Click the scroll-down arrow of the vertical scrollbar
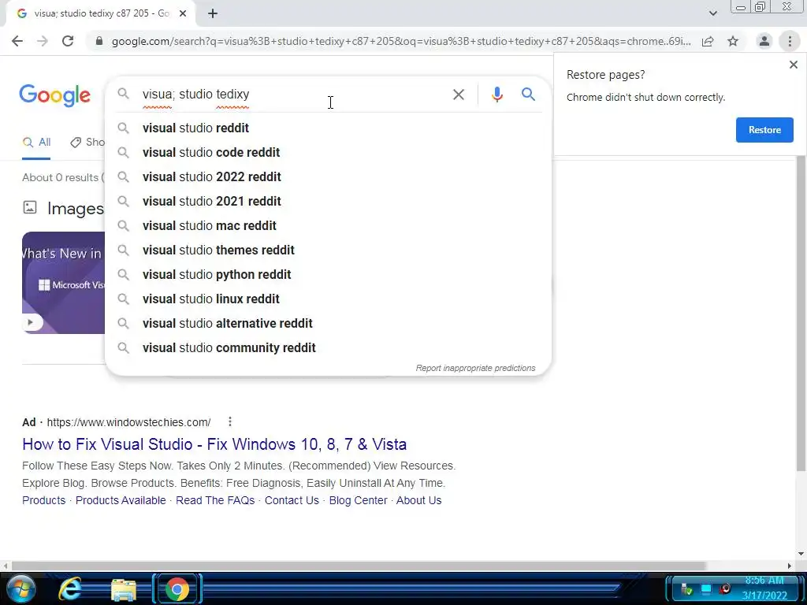The image size is (807, 605). coord(801,554)
